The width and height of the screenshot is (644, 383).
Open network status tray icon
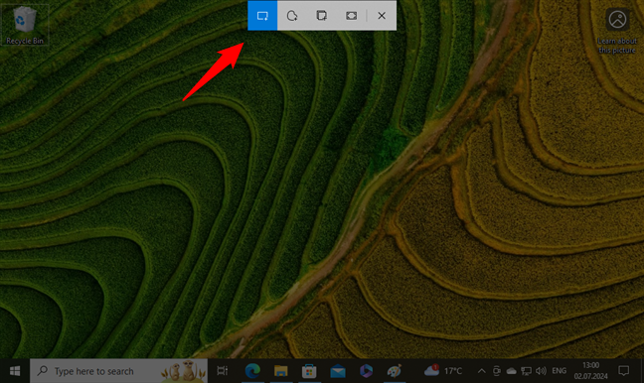click(526, 371)
